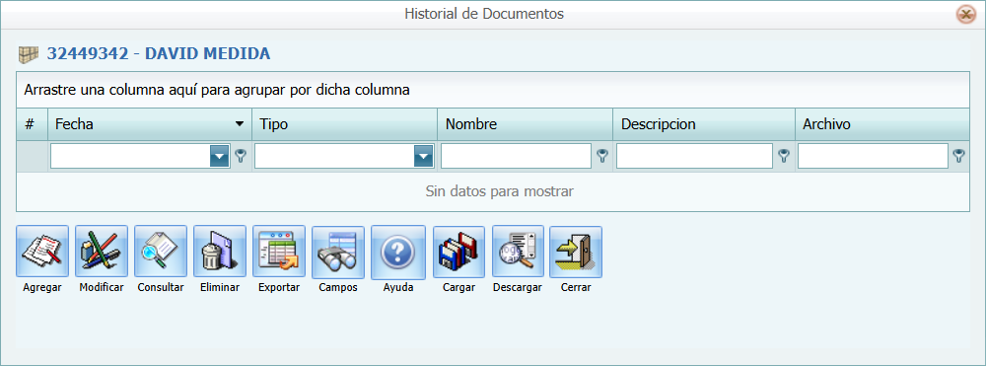
Task: Click the Agregar documents icon
Action: [x=42, y=252]
